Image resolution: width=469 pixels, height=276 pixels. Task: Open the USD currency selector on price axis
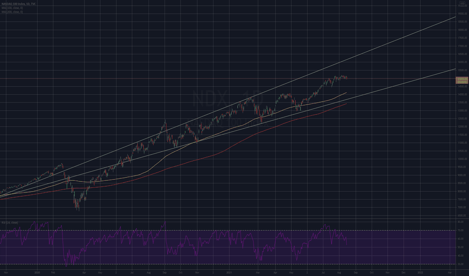click(x=462, y=4)
